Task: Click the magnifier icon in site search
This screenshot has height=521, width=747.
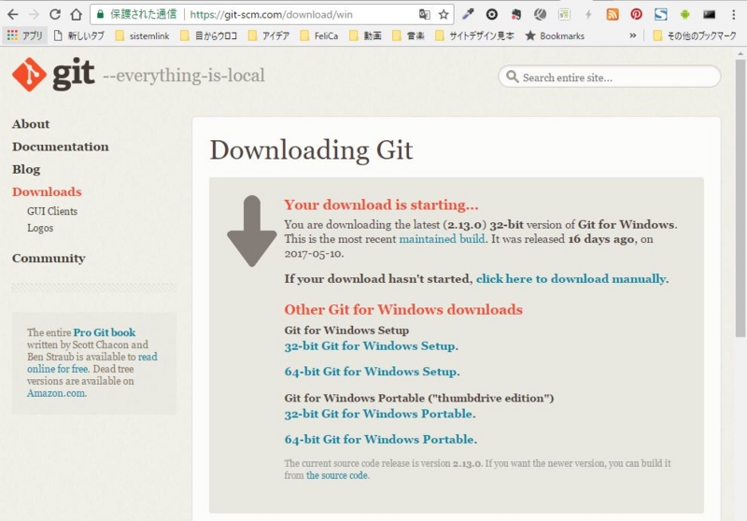Action: pos(512,77)
